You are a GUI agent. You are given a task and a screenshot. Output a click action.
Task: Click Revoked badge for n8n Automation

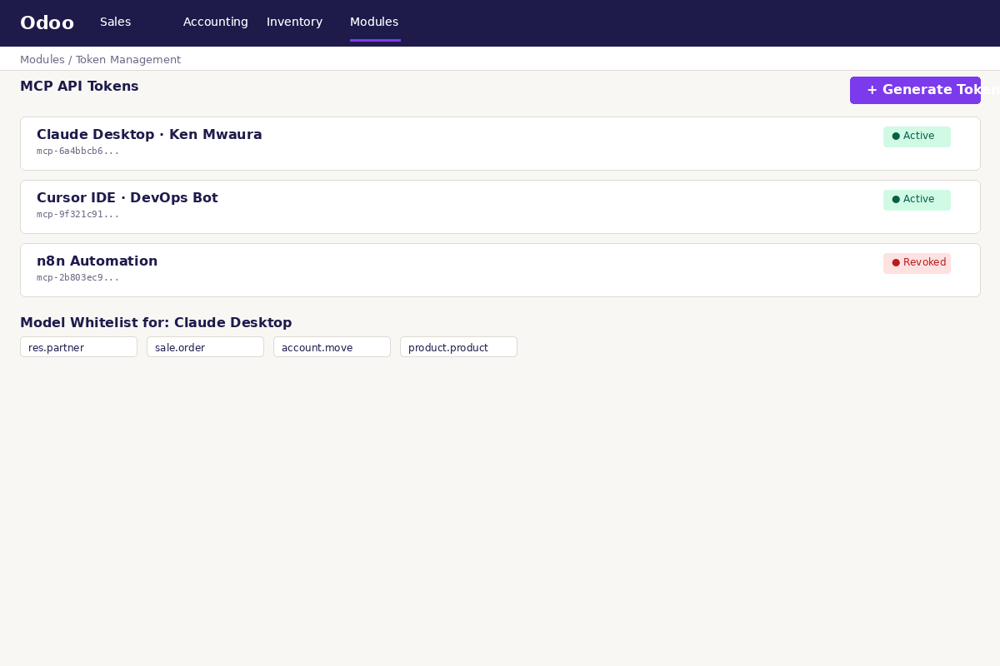click(x=917, y=263)
